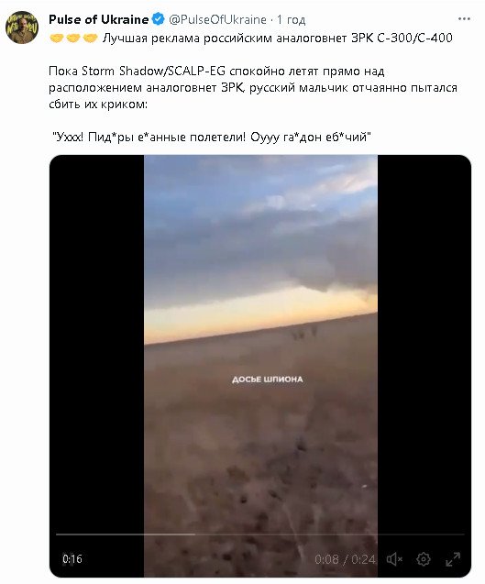Pause the video by clicking the sky area
This screenshot has width=485, height=584.
click(x=260, y=231)
